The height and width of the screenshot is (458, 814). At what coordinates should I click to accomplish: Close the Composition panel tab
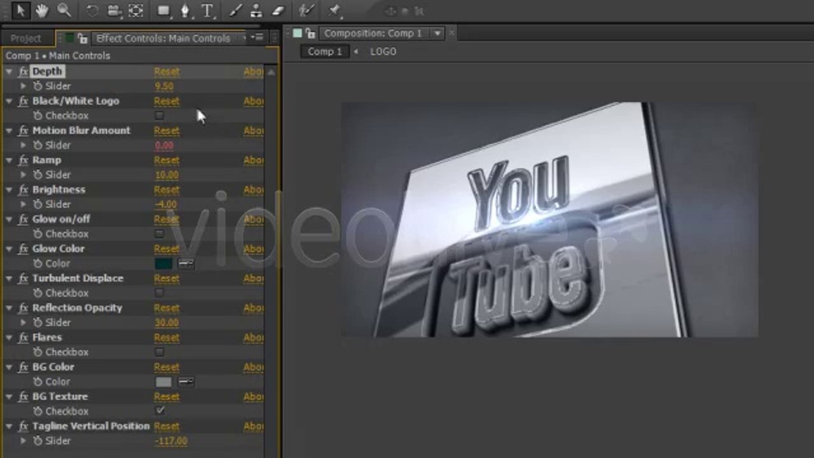click(x=452, y=33)
